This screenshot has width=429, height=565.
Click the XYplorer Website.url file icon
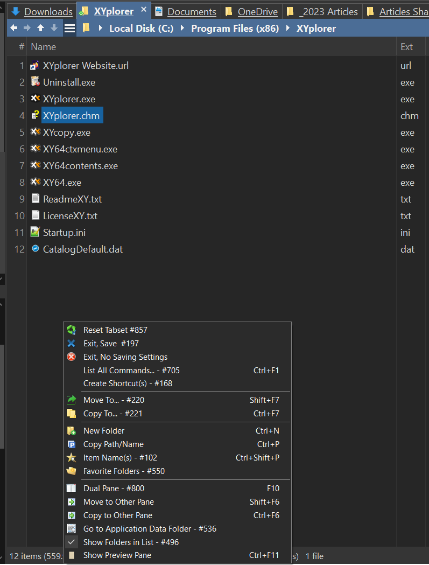coord(35,65)
